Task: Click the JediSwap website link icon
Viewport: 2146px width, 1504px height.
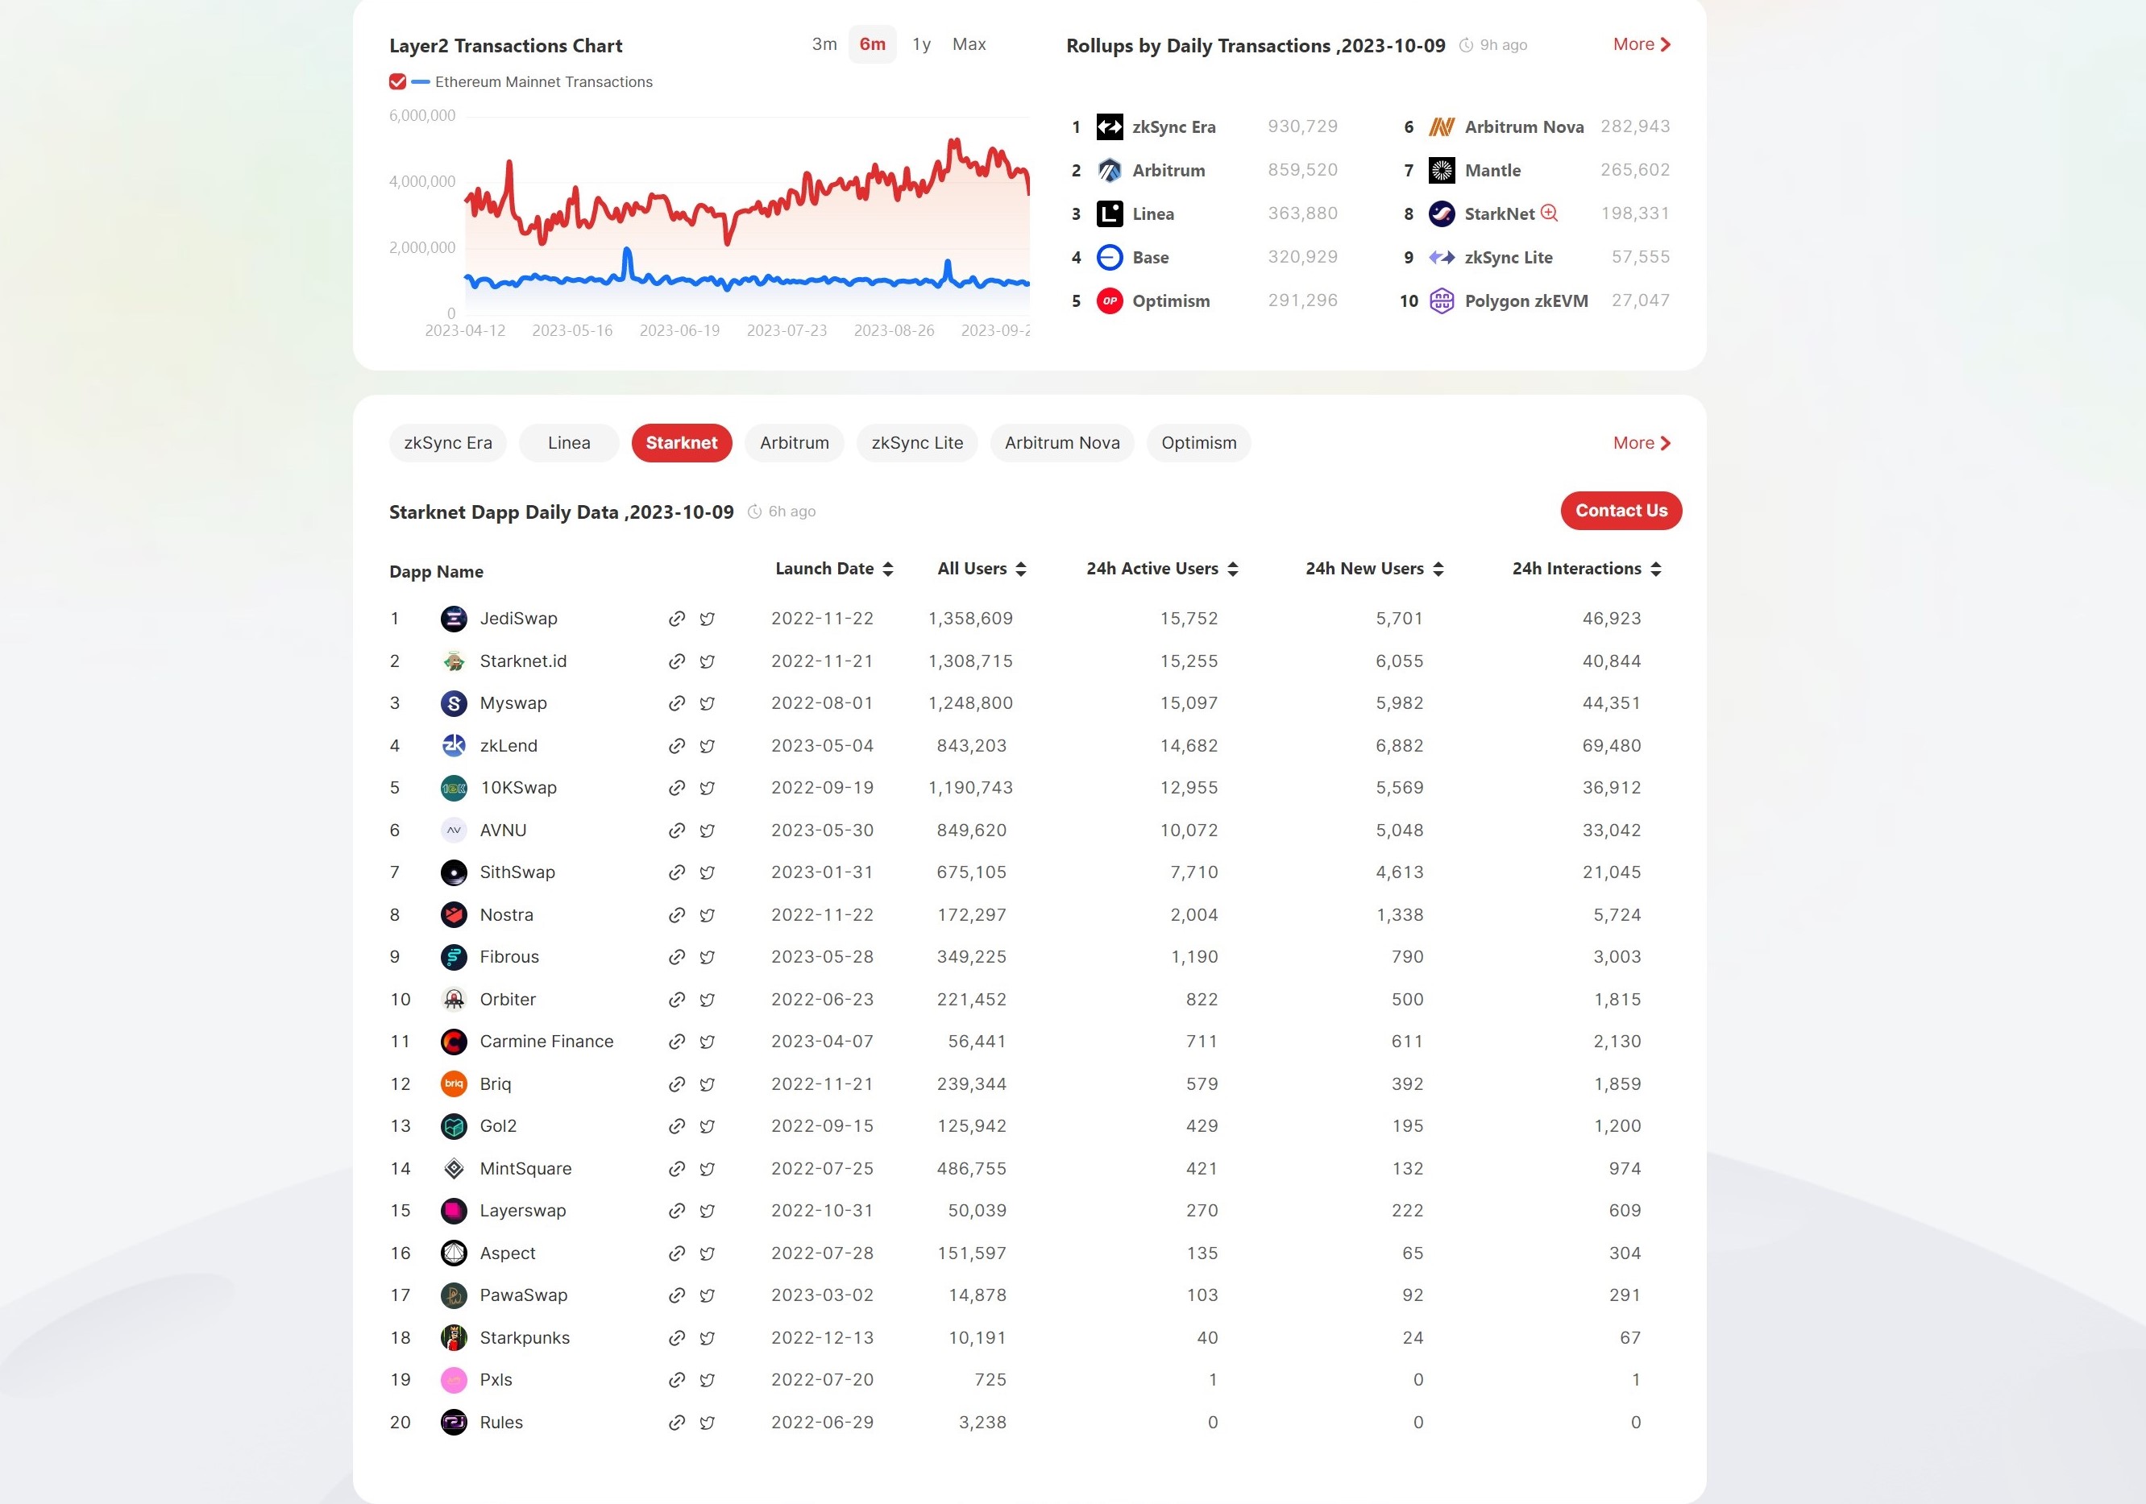Action: [x=677, y=619]
